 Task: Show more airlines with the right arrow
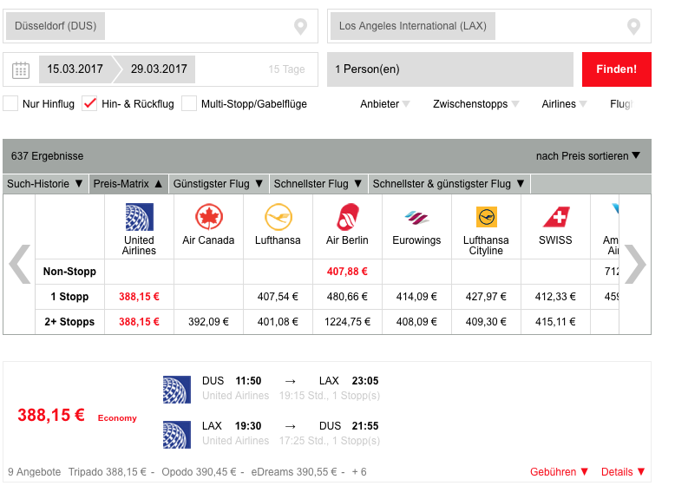tap(635, 264)
